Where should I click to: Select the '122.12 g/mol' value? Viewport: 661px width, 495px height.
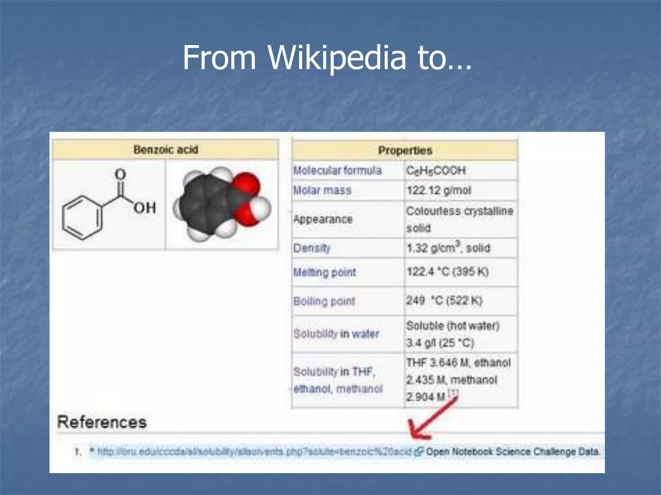[x=439, y=190]
